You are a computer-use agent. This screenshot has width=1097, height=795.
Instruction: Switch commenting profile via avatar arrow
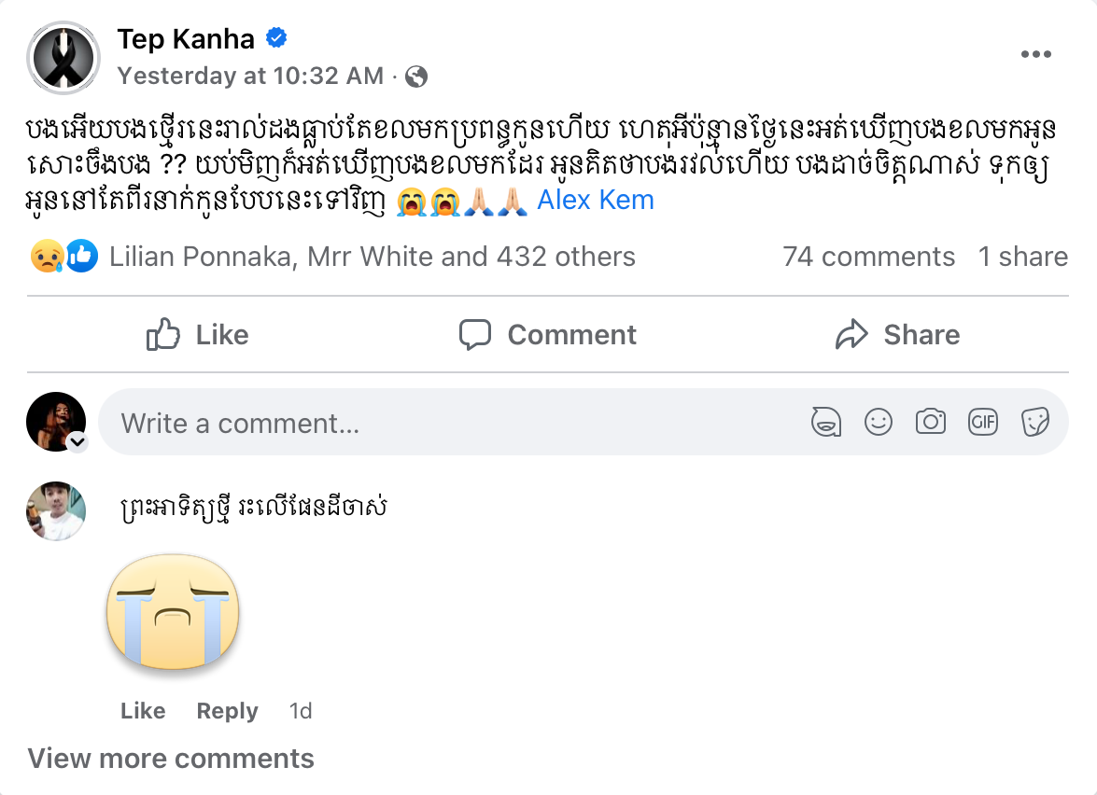pyautogui.click(x=78, y=442)
